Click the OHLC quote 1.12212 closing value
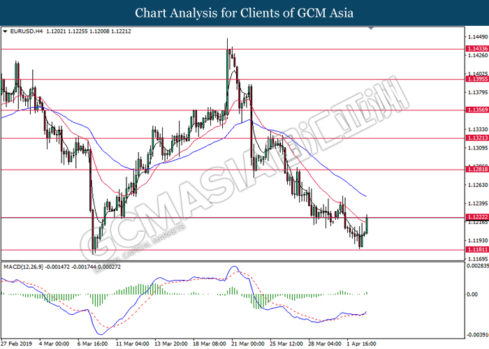The height and width of the screenshot is (349, 489). [121, 31]
